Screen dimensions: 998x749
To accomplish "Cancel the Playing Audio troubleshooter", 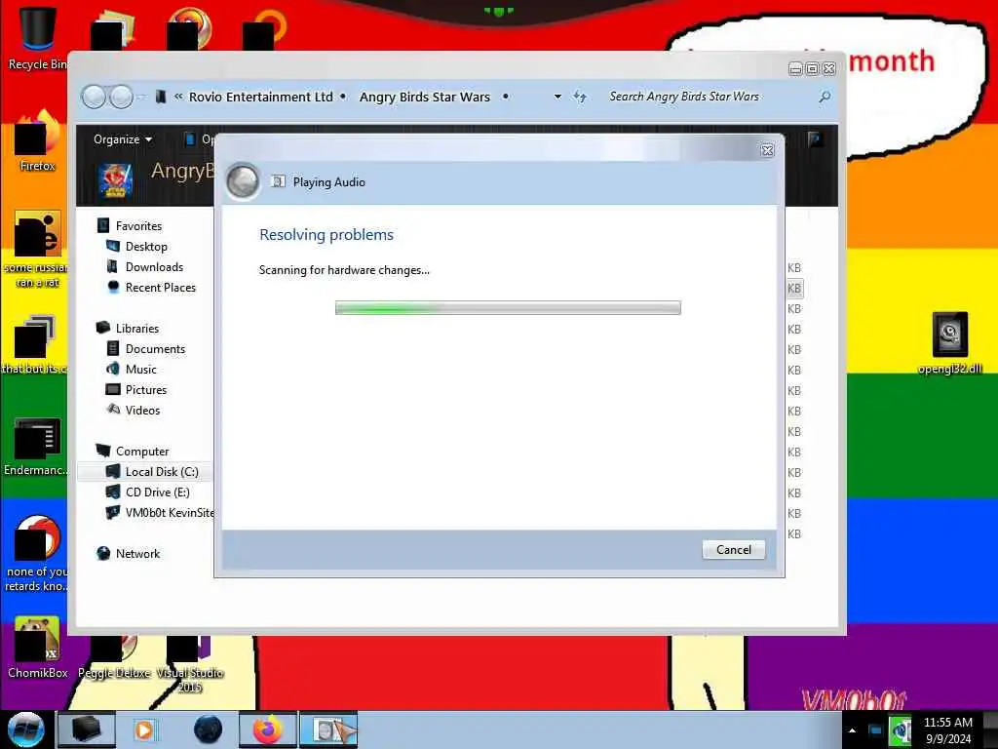I will [733, 550].
